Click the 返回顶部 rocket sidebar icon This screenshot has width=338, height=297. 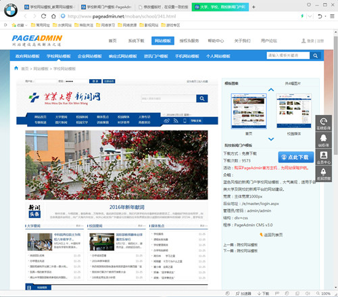(323, 174)
